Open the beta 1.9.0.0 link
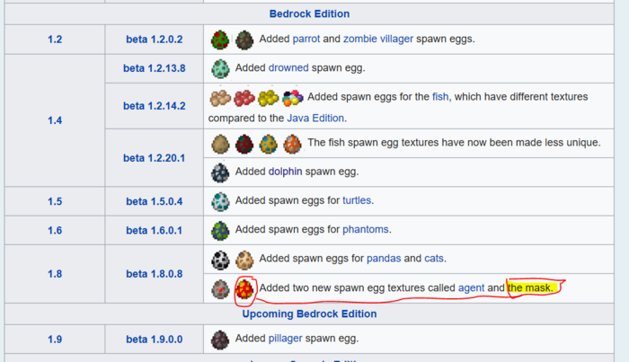Screen dimensions: 629x362 point(155,340)
